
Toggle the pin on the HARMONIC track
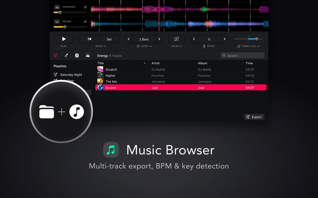85,7
